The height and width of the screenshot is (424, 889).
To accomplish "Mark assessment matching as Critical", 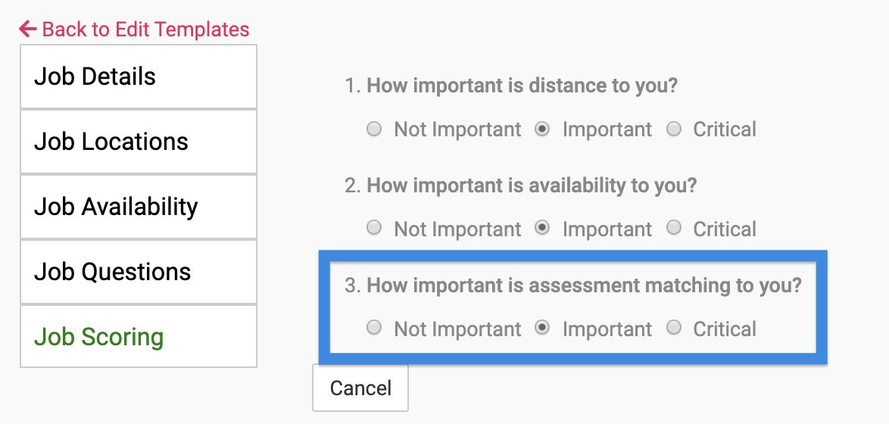I will point(673,328).
